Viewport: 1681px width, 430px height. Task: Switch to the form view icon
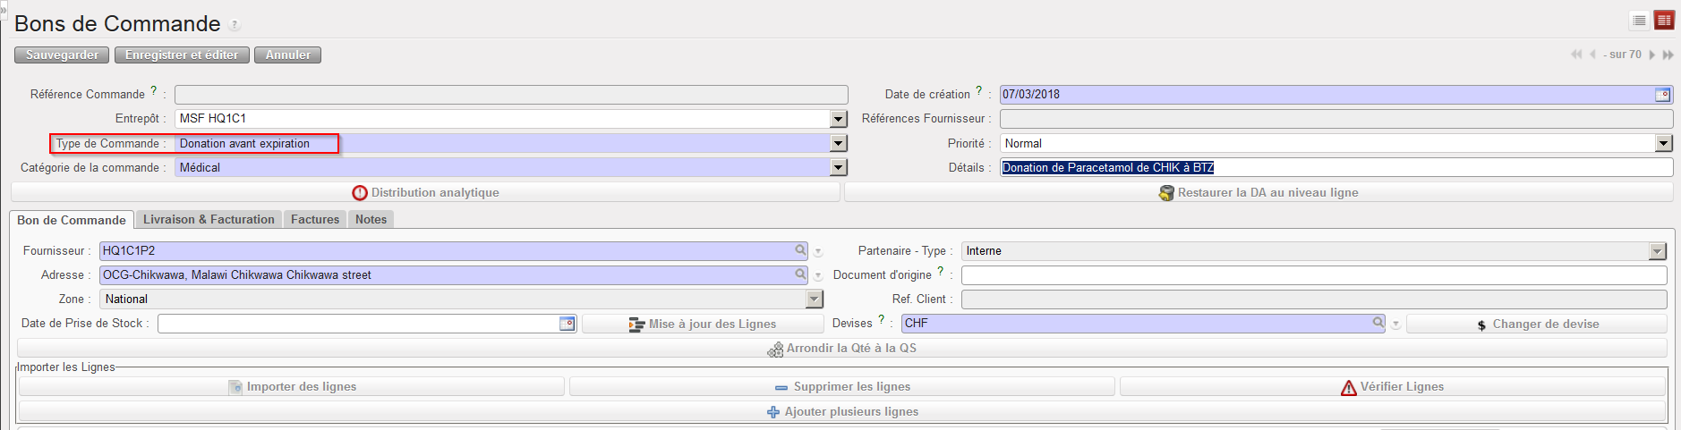[1664, 21]
